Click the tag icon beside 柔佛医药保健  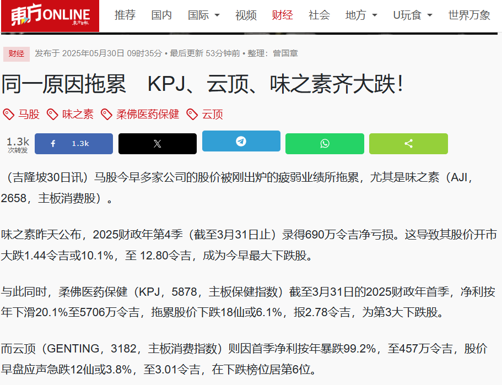pos(106,114)
